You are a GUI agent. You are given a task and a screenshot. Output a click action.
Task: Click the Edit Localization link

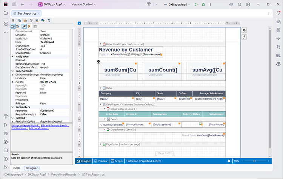point(39,128)
